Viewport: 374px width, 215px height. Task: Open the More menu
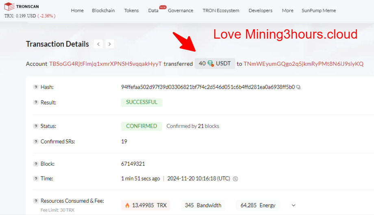pyautogui.click(x=288, y=11)
